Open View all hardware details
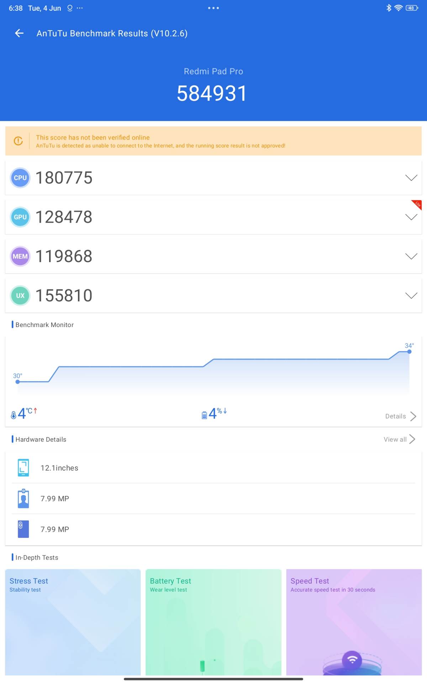The image size is (427, 684). click(x=399, y=439)
